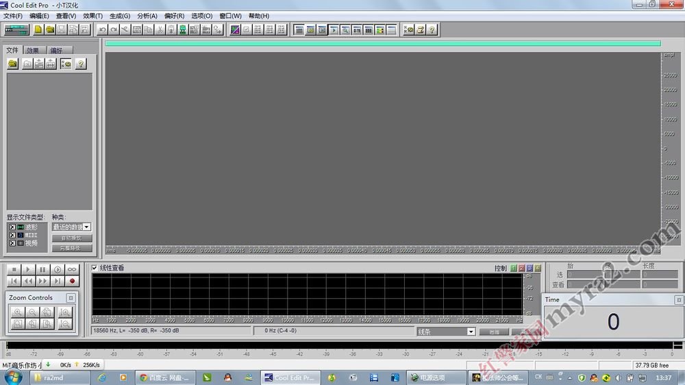The height and width of the screenshot is (385, 685).
Task: Click the Rewind double-arrow button
Action: 28,281
